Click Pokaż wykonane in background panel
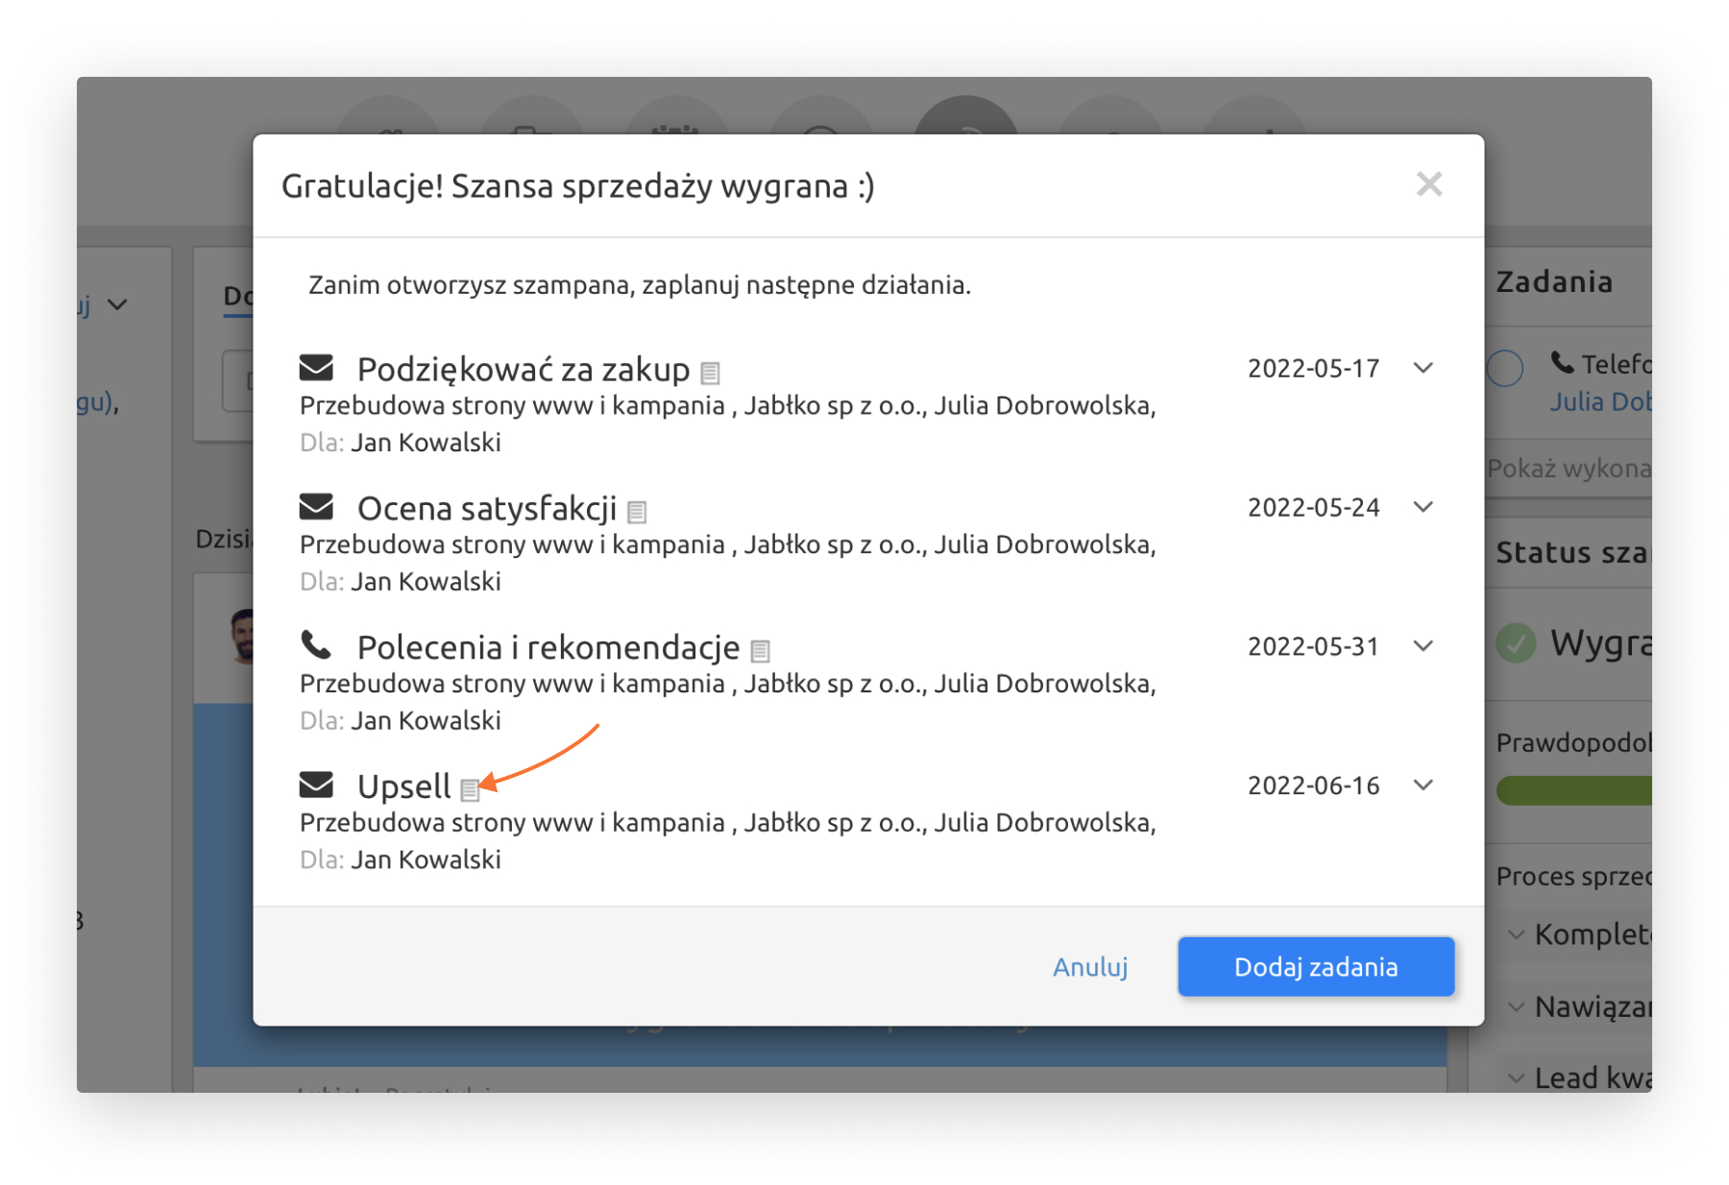 coord(1570,469)
